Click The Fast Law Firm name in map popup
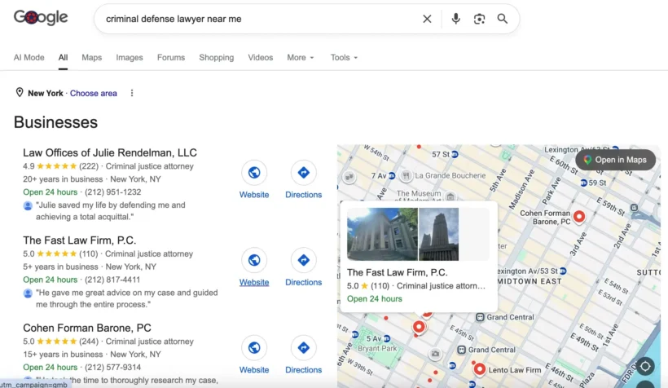 [397, 272]
